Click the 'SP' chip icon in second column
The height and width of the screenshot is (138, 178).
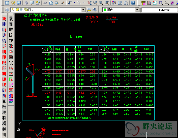11,74
